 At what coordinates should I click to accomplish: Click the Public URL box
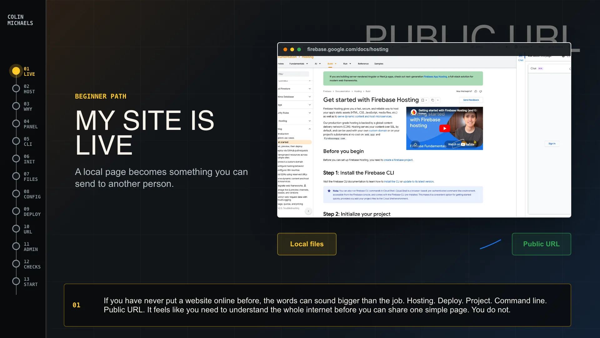click(541, 244)
